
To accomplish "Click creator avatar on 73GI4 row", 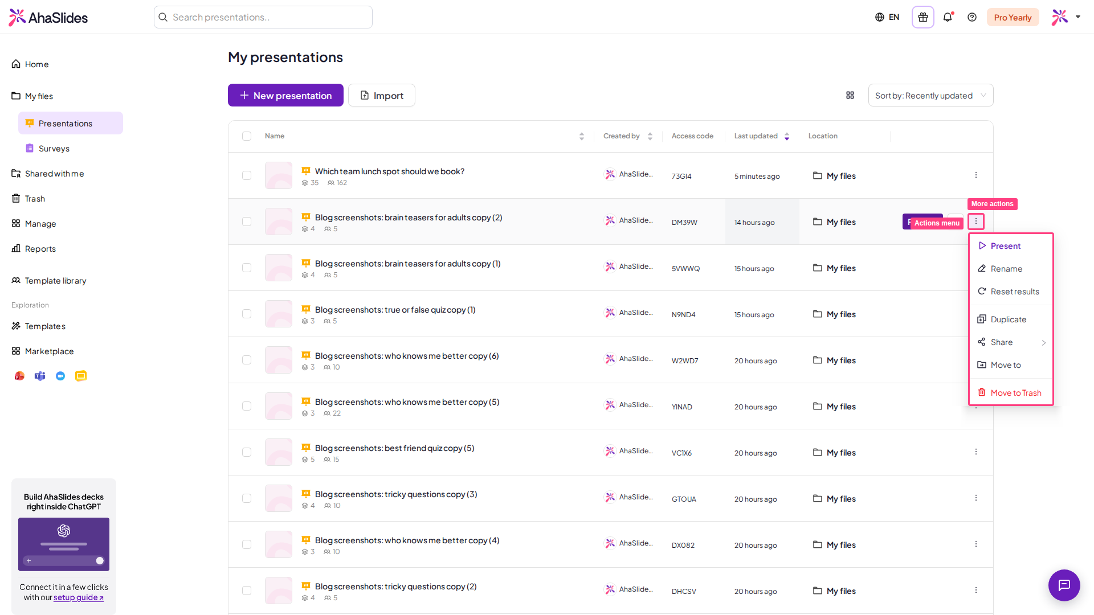I will point(610,174).
